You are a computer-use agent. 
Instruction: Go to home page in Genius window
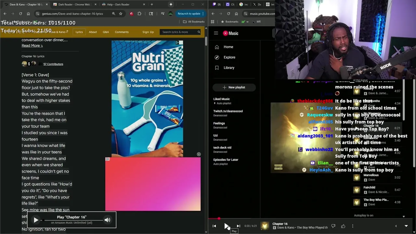(28, 14)
